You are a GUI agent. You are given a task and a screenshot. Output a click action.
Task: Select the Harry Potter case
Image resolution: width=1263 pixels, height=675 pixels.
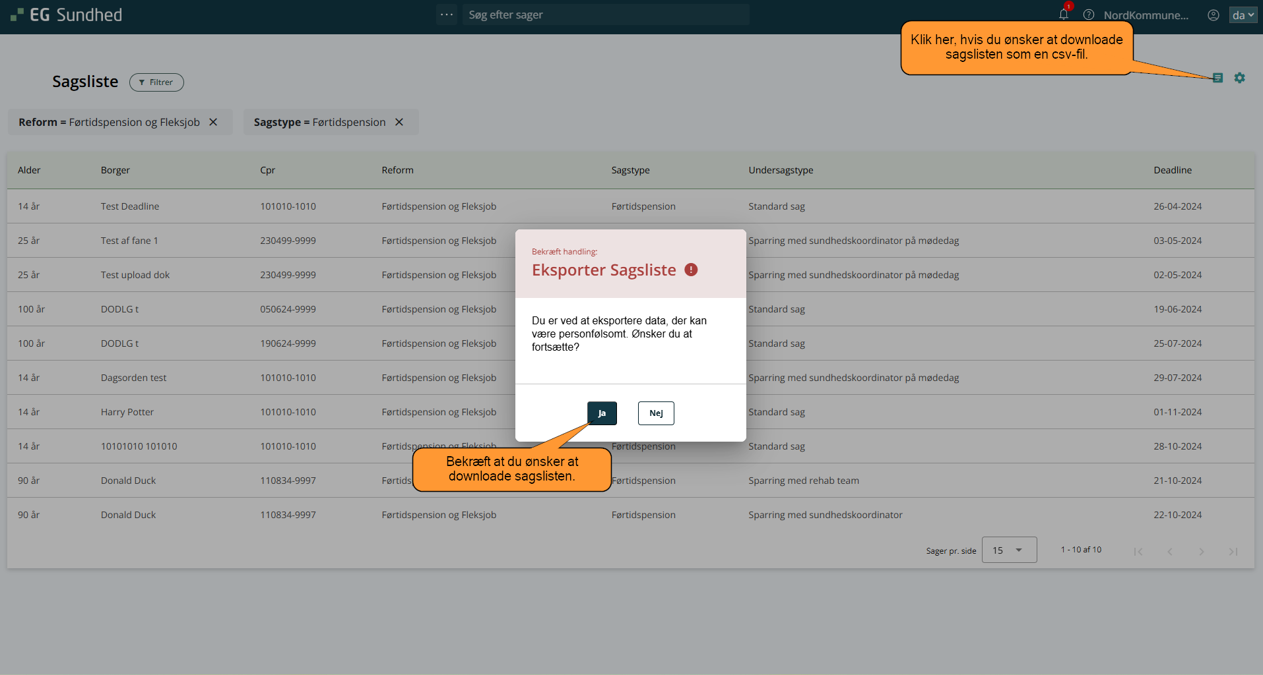click(x=127, y=412)
